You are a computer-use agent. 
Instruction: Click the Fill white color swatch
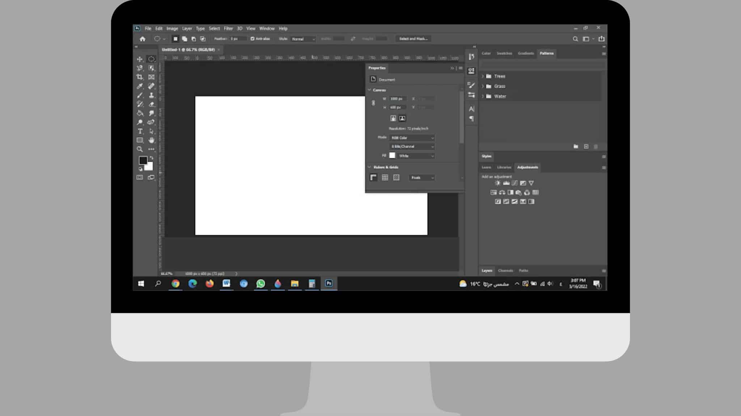pos(392,156)
